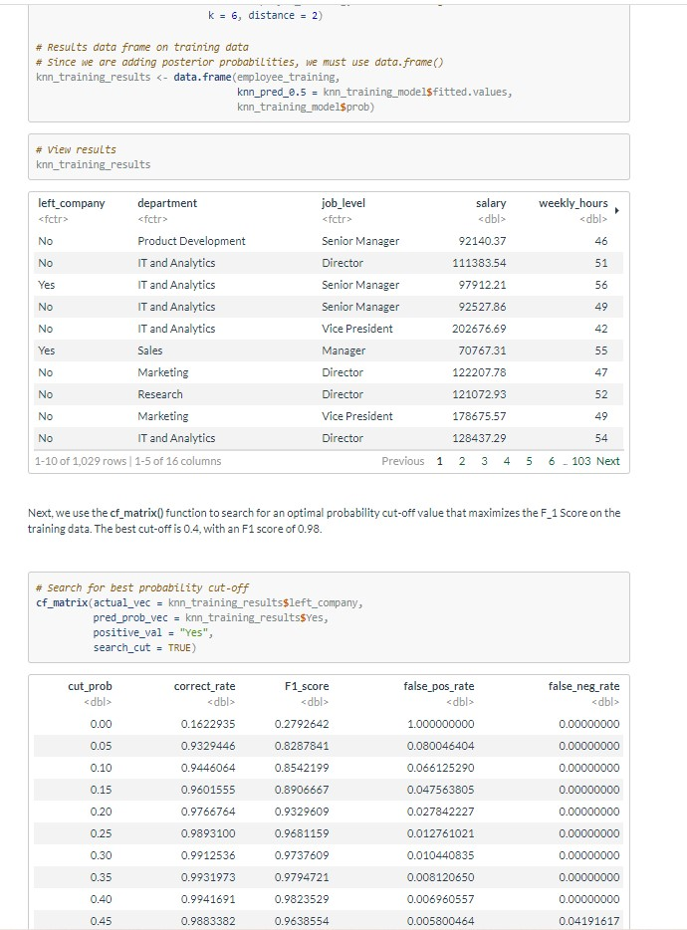Open page 4 of the table

click(507, 461)
